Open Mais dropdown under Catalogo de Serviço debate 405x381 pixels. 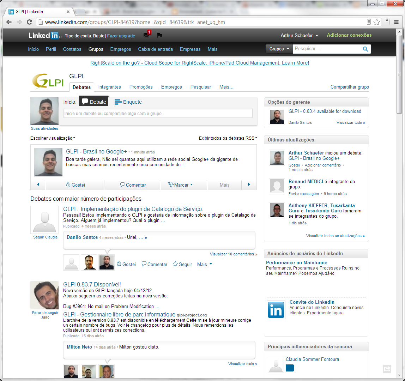pyautogui.click(x=204, y=264)
